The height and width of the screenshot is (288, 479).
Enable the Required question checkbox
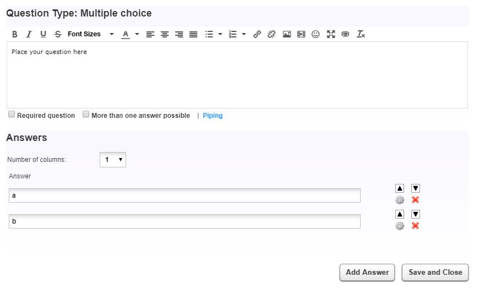click(12, 115)
